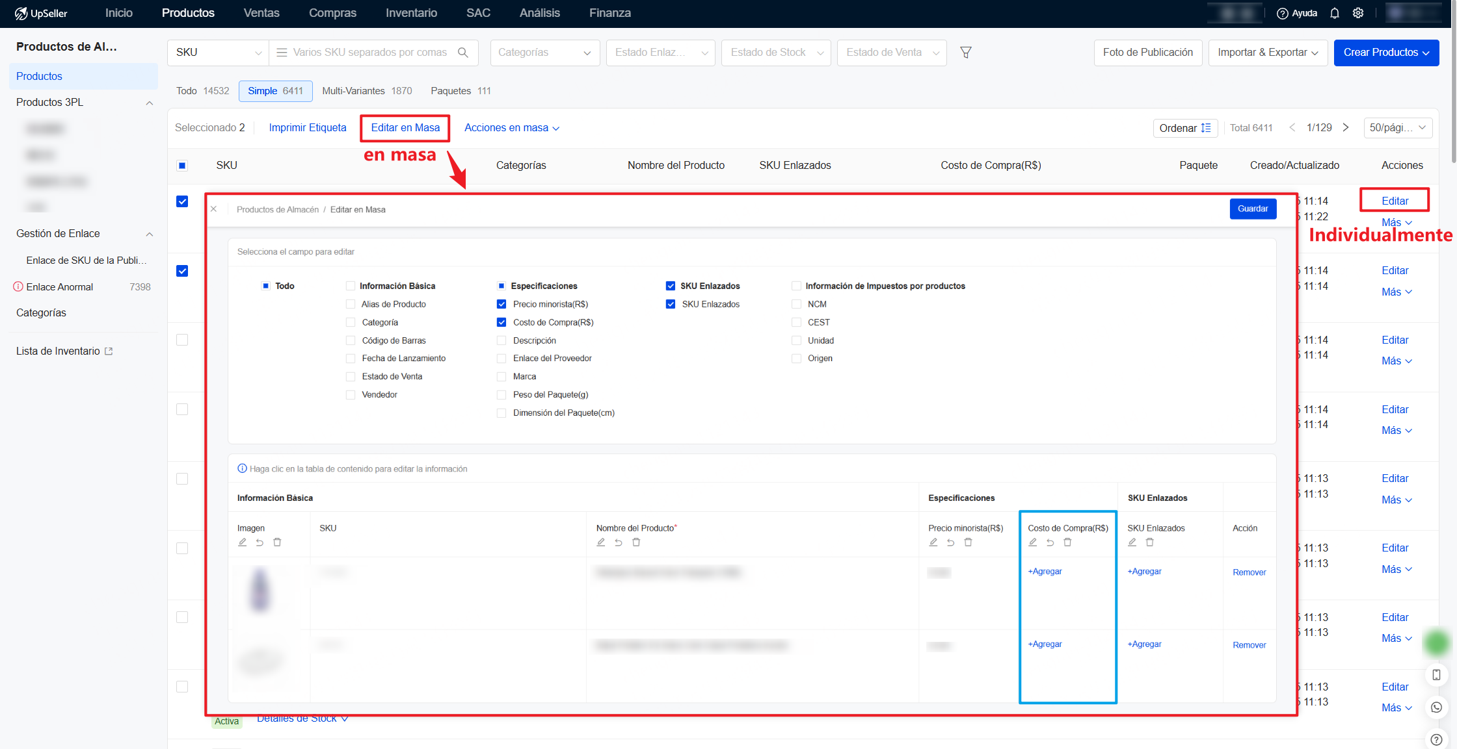Open the Inventario menu in top bar
The width and height of the screenshot is (1457, 749).
click(411, 13)
